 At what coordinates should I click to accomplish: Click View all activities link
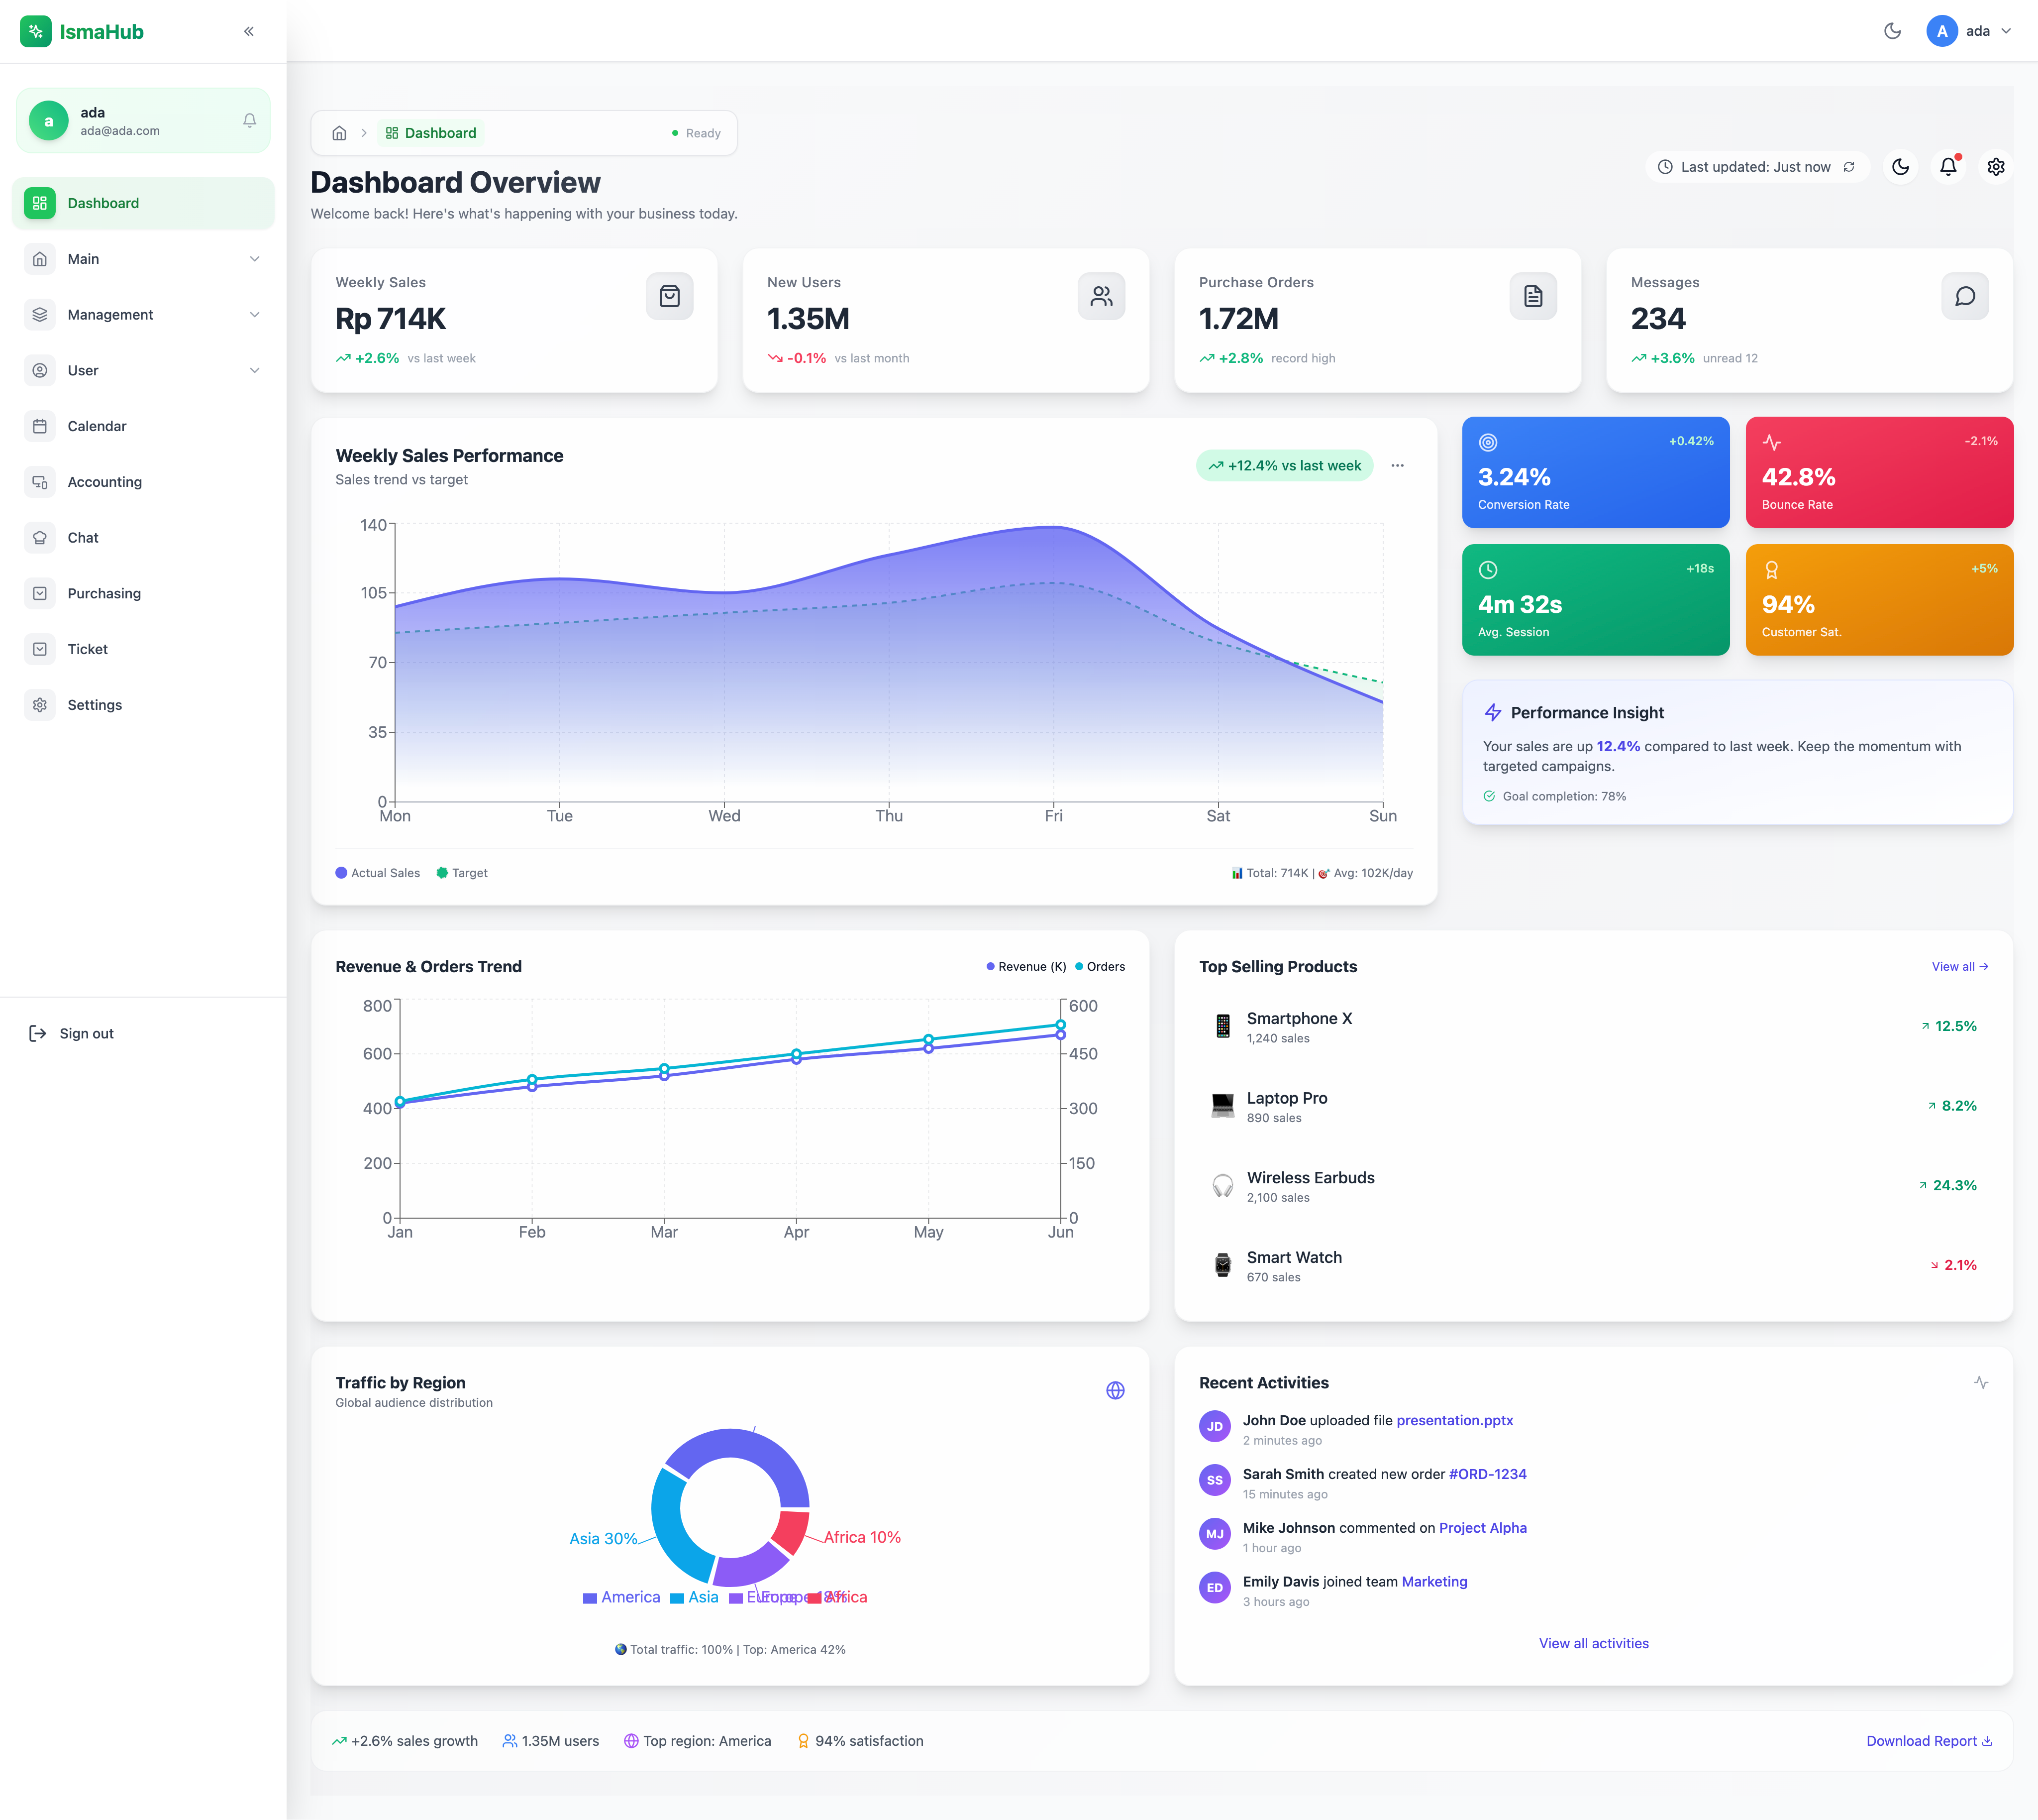point(1593,1643)
